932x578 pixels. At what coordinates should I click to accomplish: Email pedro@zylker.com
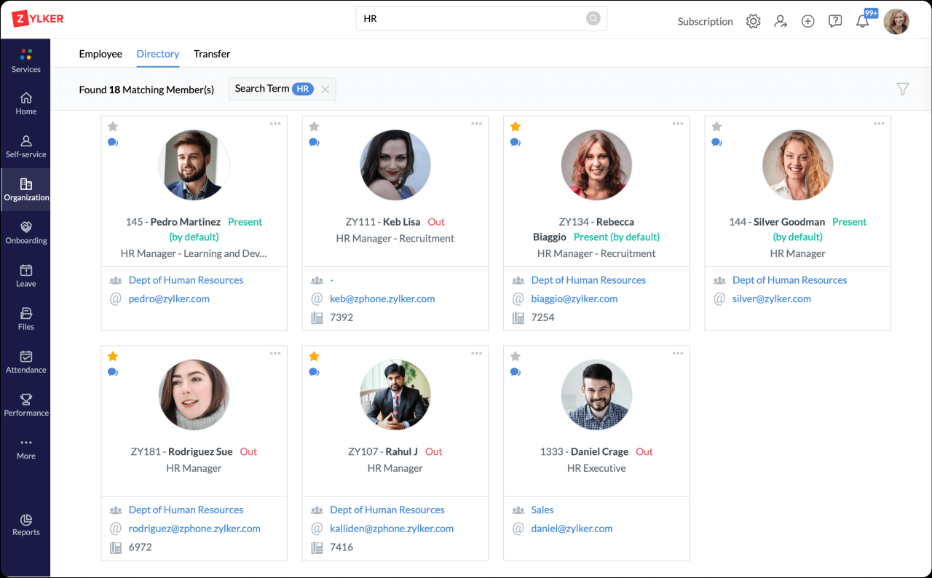168,298
